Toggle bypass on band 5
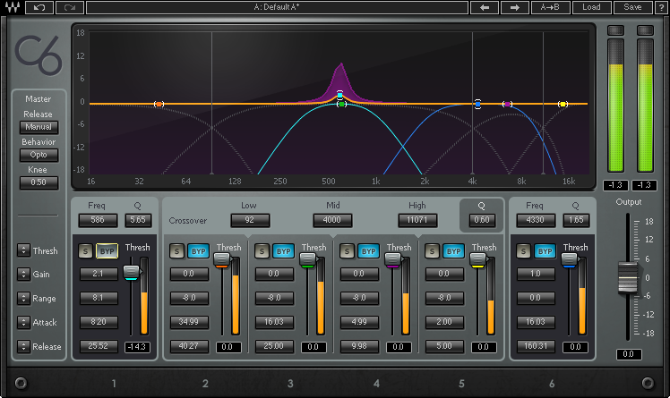 click(453, 251)
